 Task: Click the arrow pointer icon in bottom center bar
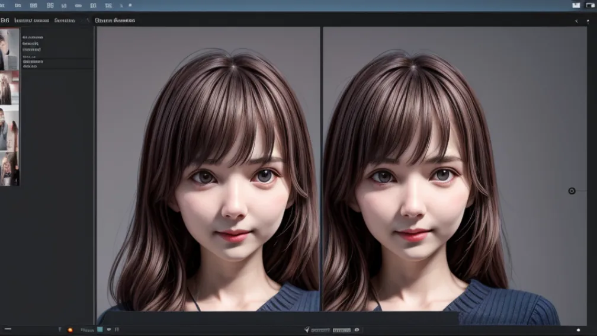(306, 329)
